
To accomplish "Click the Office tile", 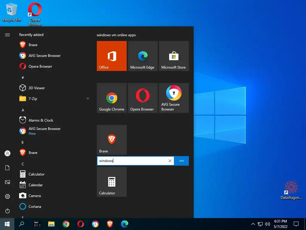I will 112,56.
